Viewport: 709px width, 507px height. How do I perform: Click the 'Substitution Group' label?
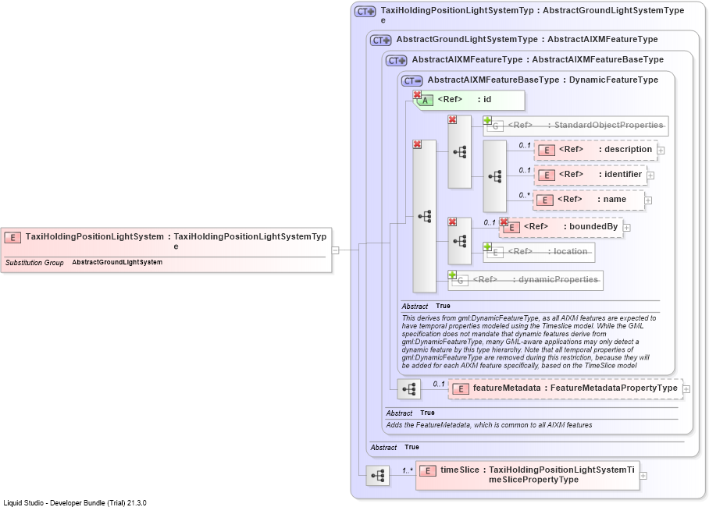(34, 263)
